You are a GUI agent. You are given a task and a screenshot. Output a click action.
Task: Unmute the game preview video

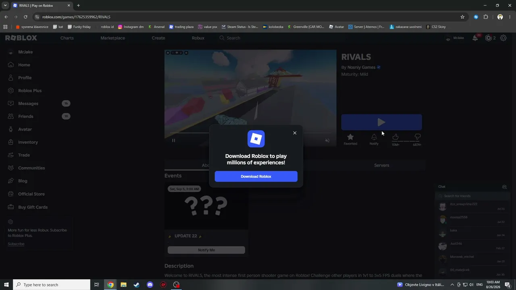327,140
